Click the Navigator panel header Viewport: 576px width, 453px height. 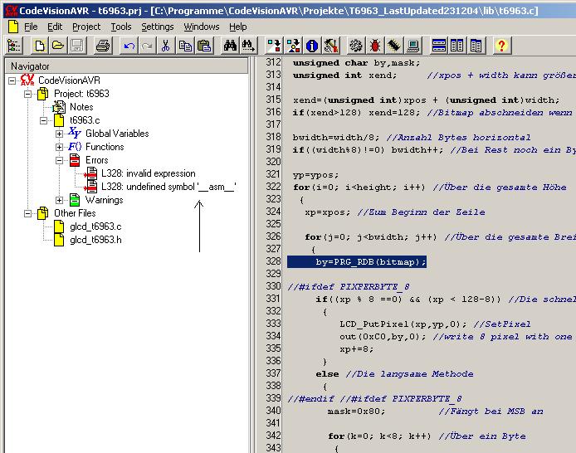pyautogui.click(x=127, y=66)
